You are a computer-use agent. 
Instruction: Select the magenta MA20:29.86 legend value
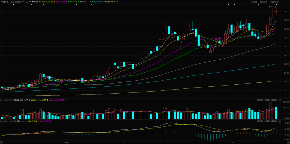click(60, 2)
